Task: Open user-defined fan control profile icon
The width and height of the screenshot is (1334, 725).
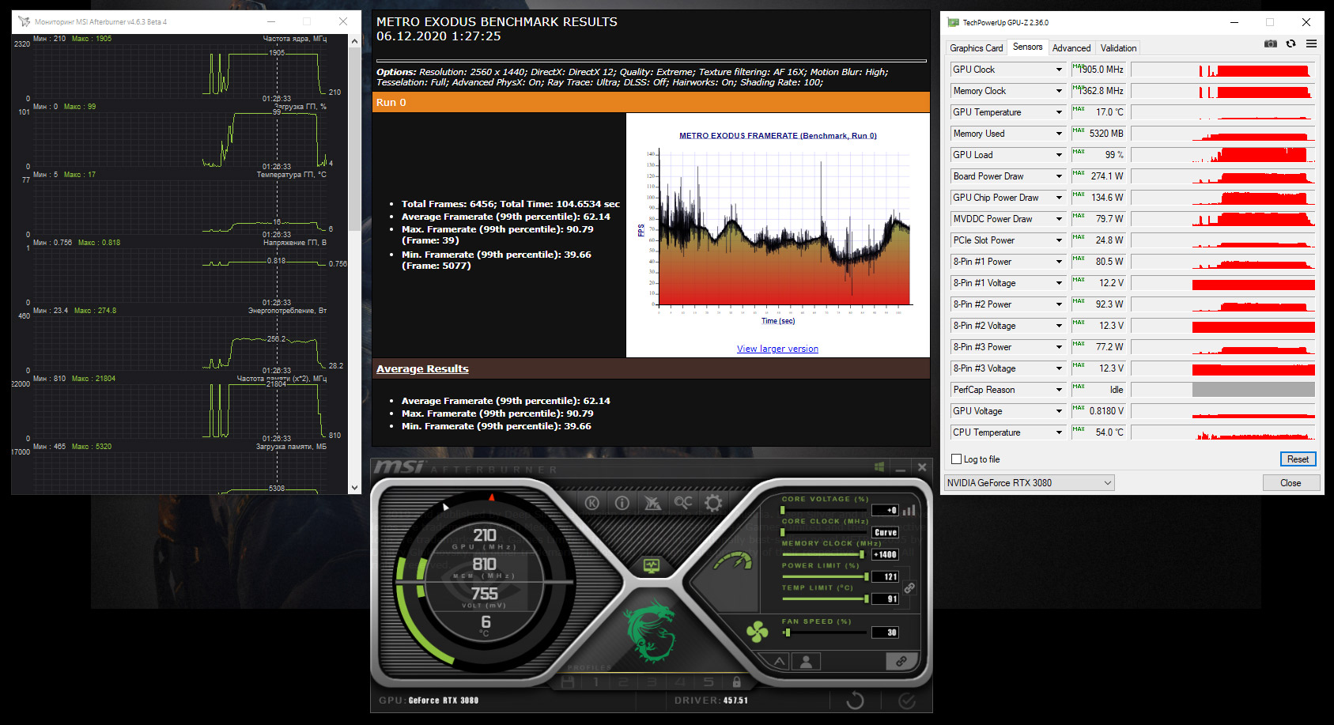Action: pos(807,662)
